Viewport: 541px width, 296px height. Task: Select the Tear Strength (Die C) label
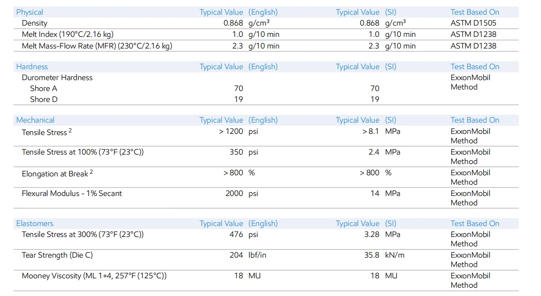point(57,255)
